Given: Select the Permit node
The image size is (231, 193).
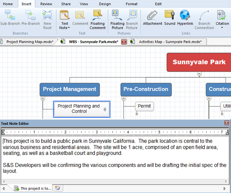Looking at the screenshot, I should click(x=144, y=106).
